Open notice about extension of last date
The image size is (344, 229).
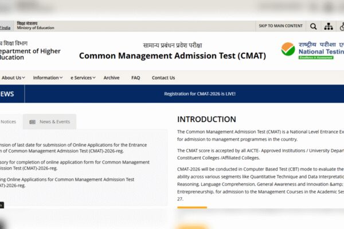coord(73,148)
